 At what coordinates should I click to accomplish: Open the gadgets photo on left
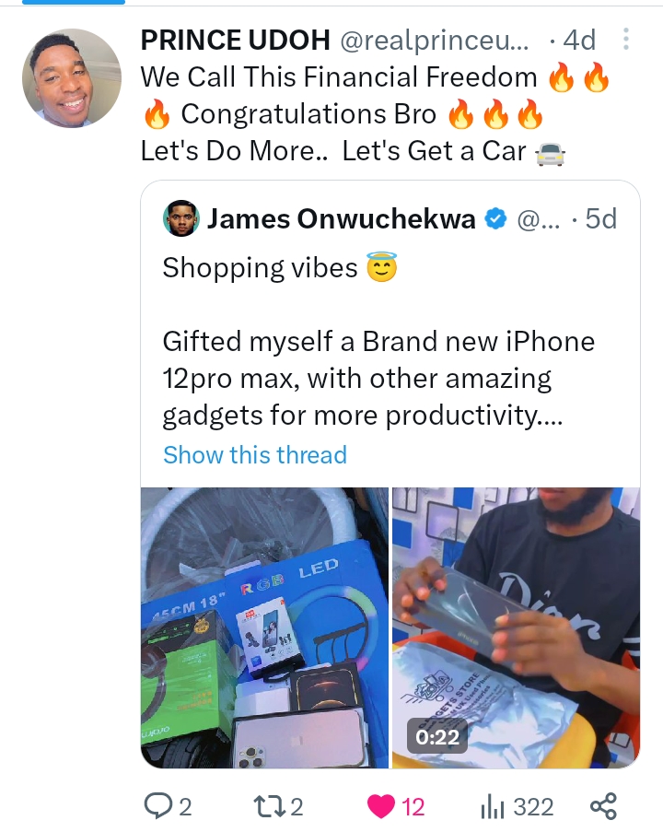click(x=265, y=627)
